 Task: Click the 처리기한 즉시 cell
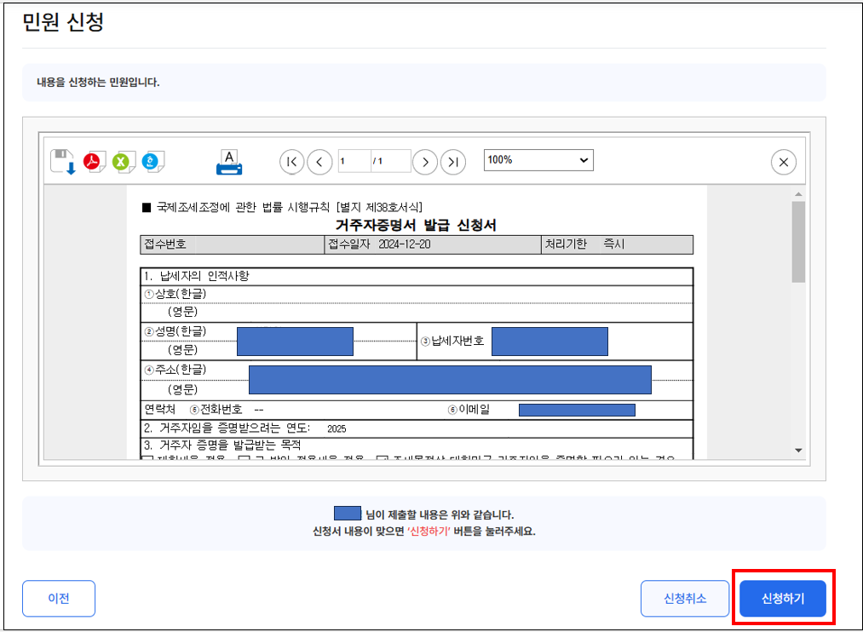(617, 244)
